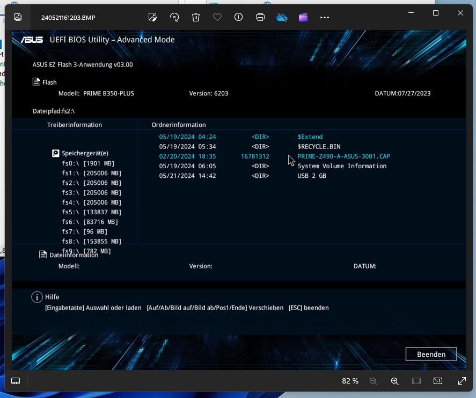This screenshot has height=398, width=476.
Task: Open the System Volume Information folder
Action: coord(342,166)
